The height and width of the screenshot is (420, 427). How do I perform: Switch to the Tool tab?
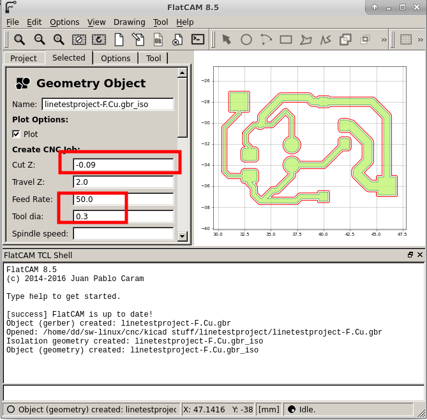pos(154,58)
